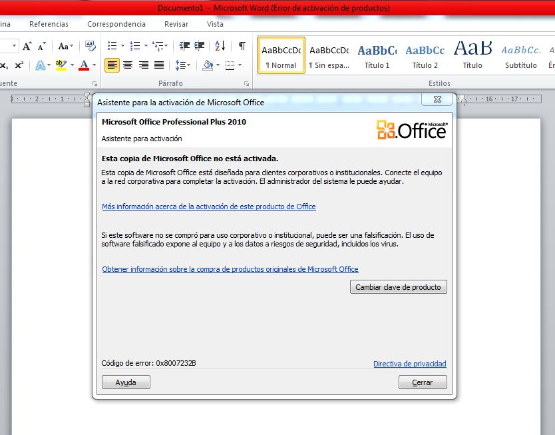Screen dimensions: 555x435
Task: Click the Grow Font icon
Action: point(27,46)
